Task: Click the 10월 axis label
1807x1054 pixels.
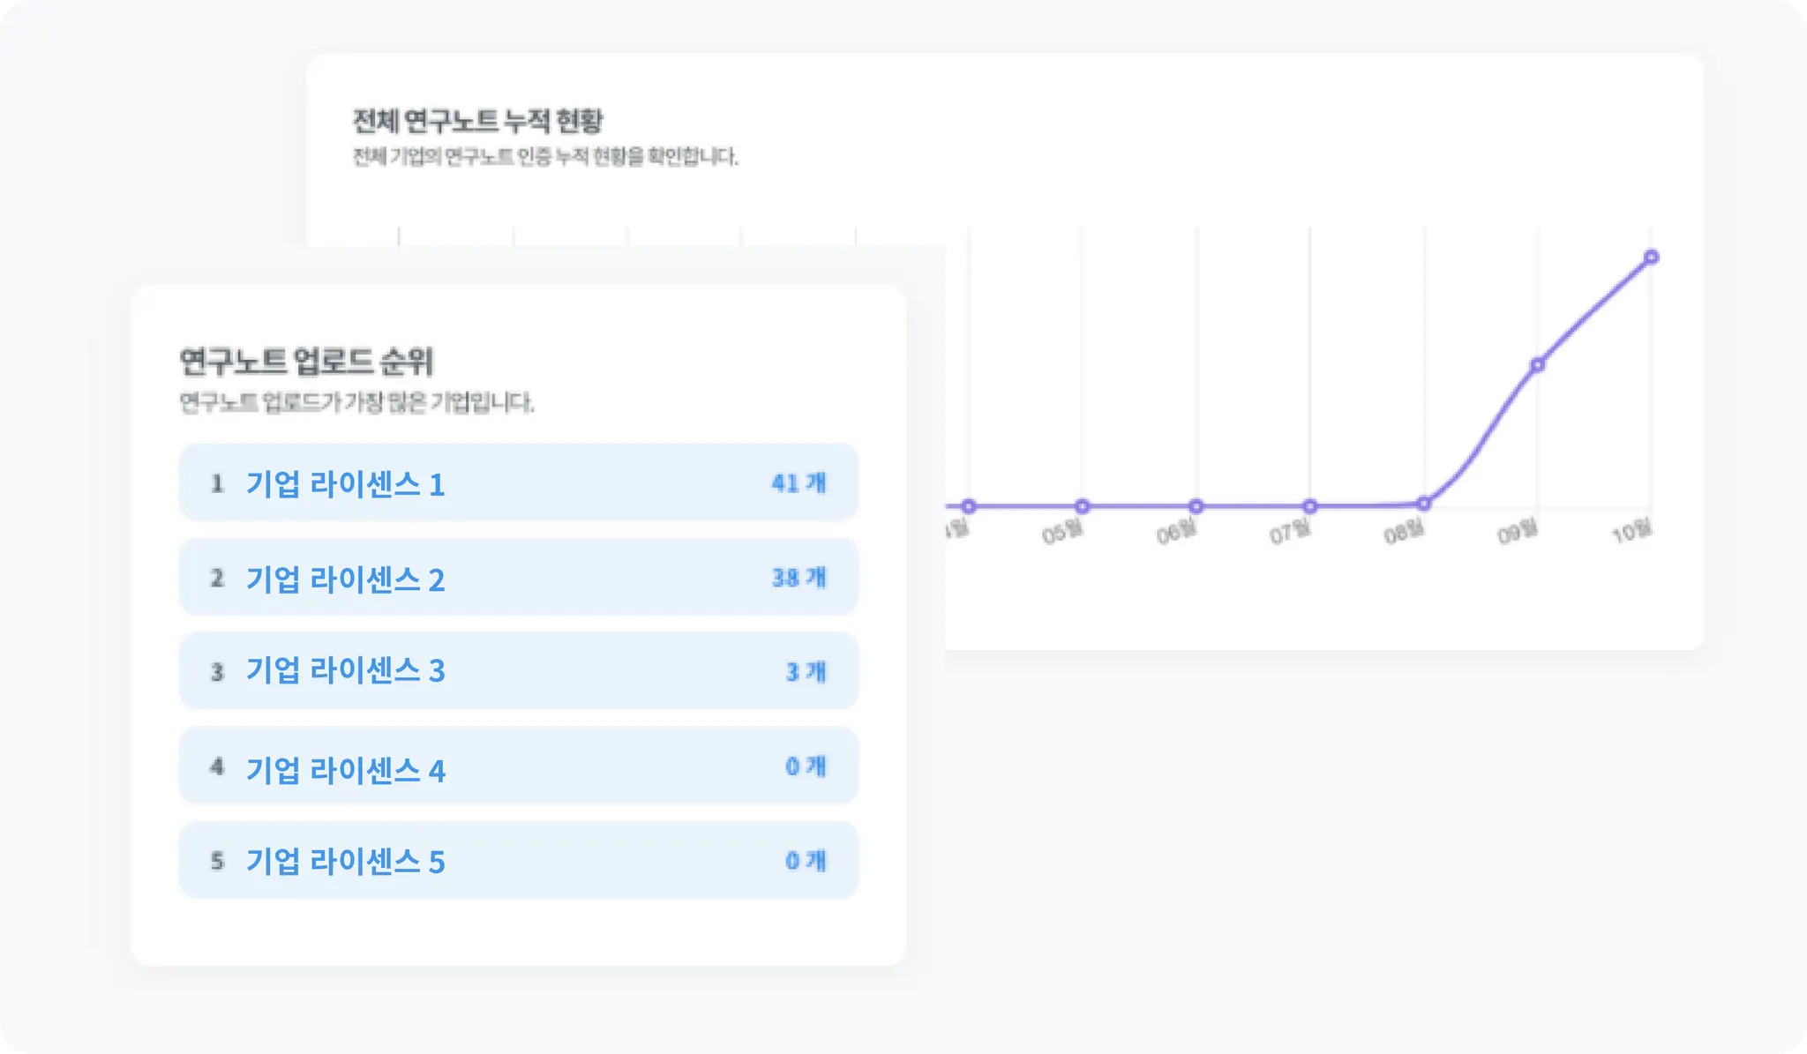Action: (1631, 531)
